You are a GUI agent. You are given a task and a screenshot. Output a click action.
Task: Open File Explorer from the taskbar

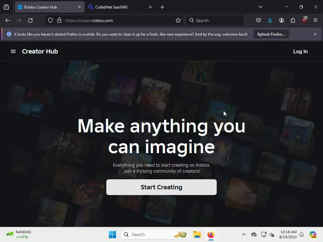[x=197, y=234]
